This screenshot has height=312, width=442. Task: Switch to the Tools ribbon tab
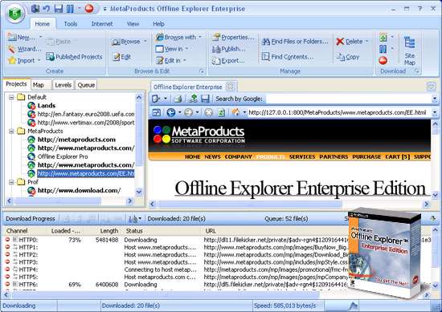pos(71,24)
